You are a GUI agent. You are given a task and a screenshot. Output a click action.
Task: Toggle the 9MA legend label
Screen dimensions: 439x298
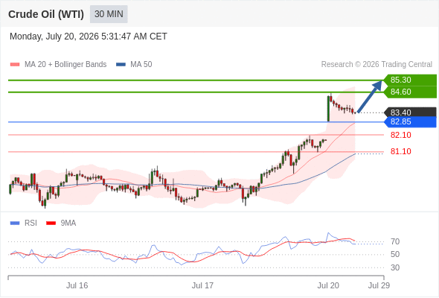click(x=68, y=223)
